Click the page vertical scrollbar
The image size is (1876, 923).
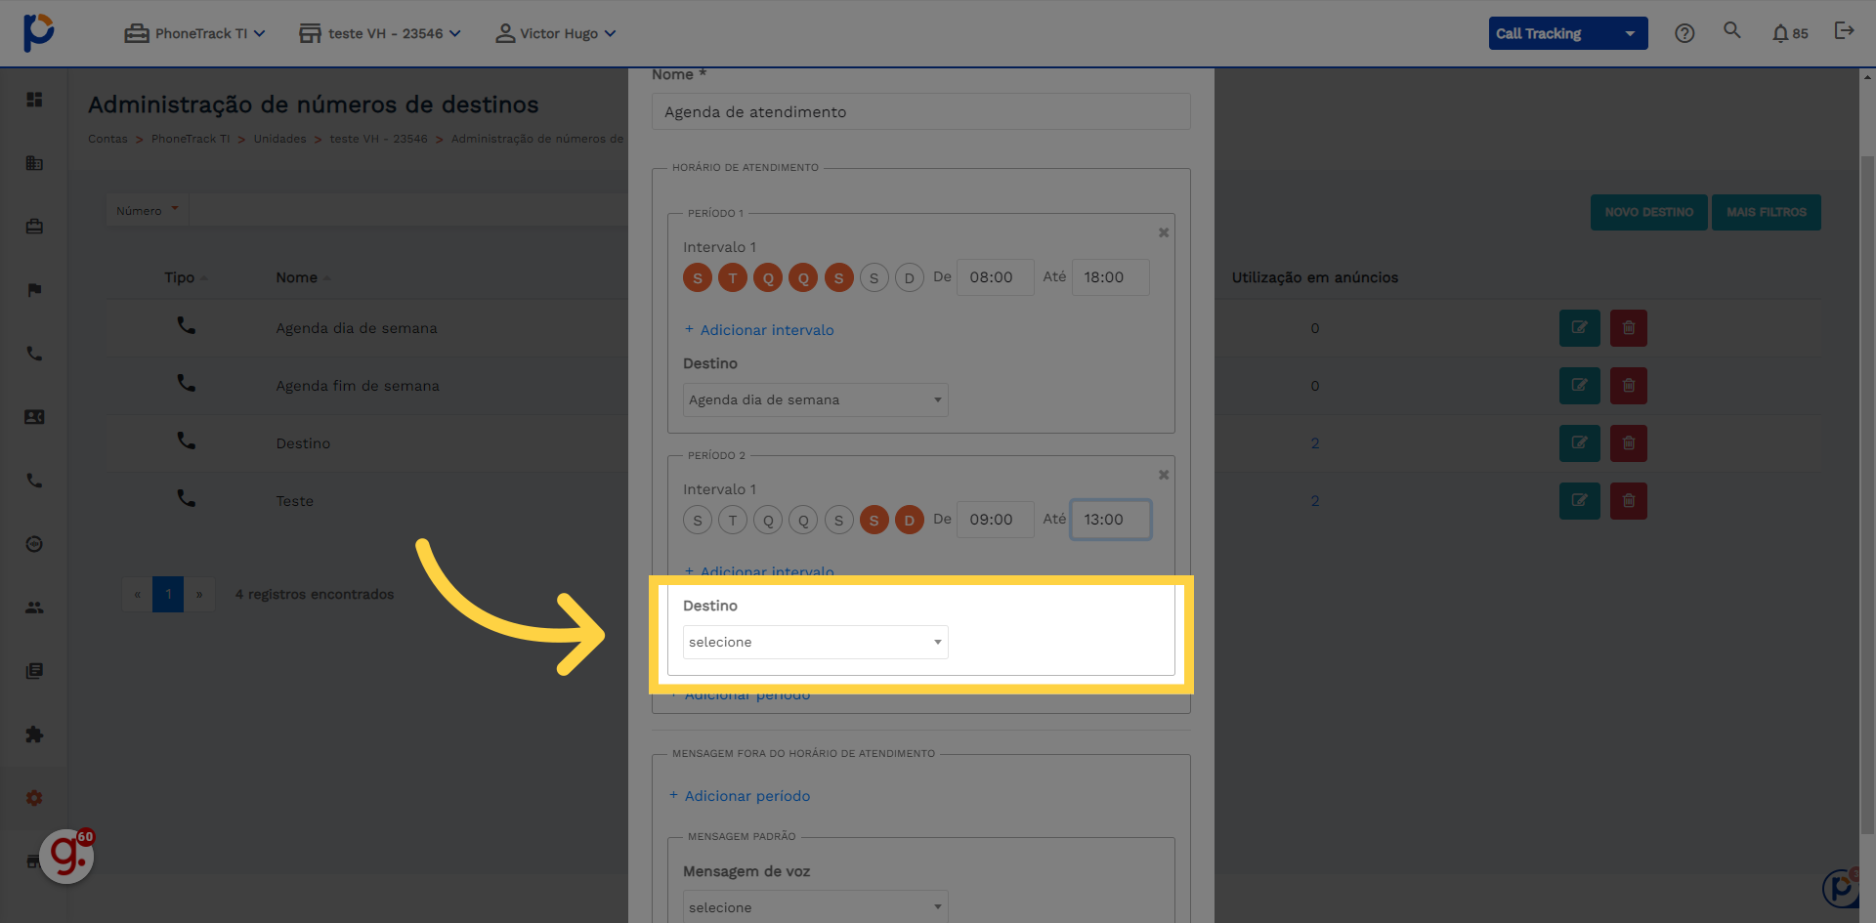click(1867, 495)
